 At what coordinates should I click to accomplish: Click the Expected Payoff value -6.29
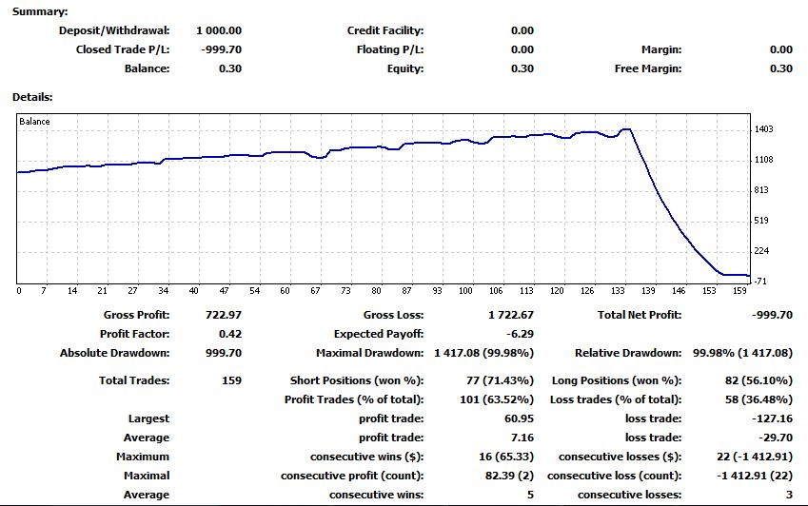point(520,334)
